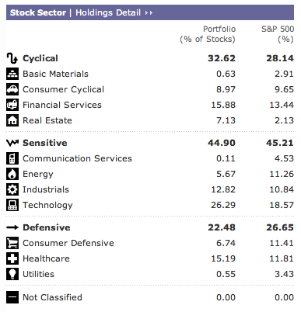Click the Financial Services icon
Image resolution: width=301 pixels, height=312 pixels.
[12, 105]
